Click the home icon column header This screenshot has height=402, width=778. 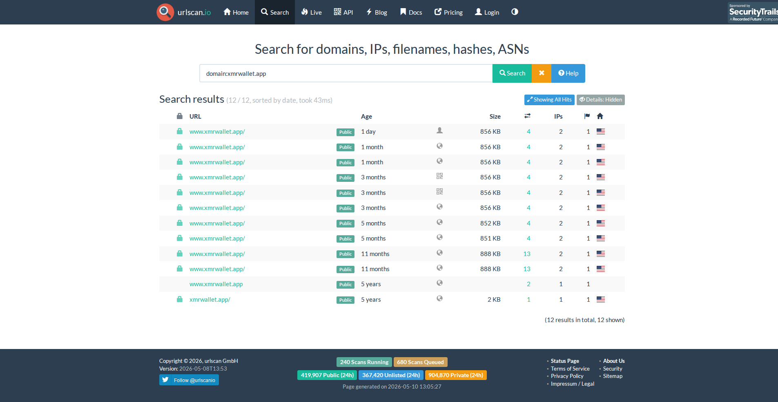[600, 116]
